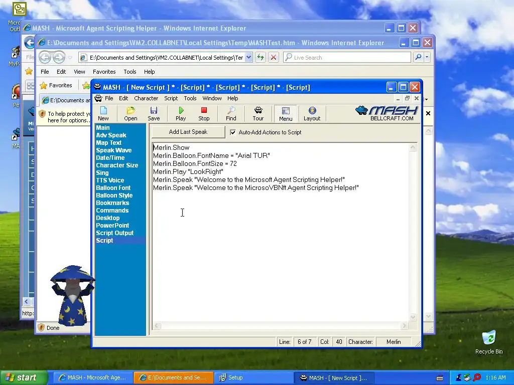This screenshot has height=385, width=514.
Task: Select Balloon Font in sidebar
Action: coord(113,188)
